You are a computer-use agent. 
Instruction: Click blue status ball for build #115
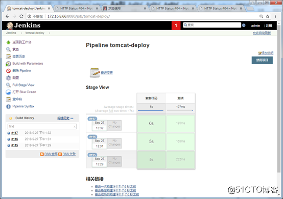point(9,146)
